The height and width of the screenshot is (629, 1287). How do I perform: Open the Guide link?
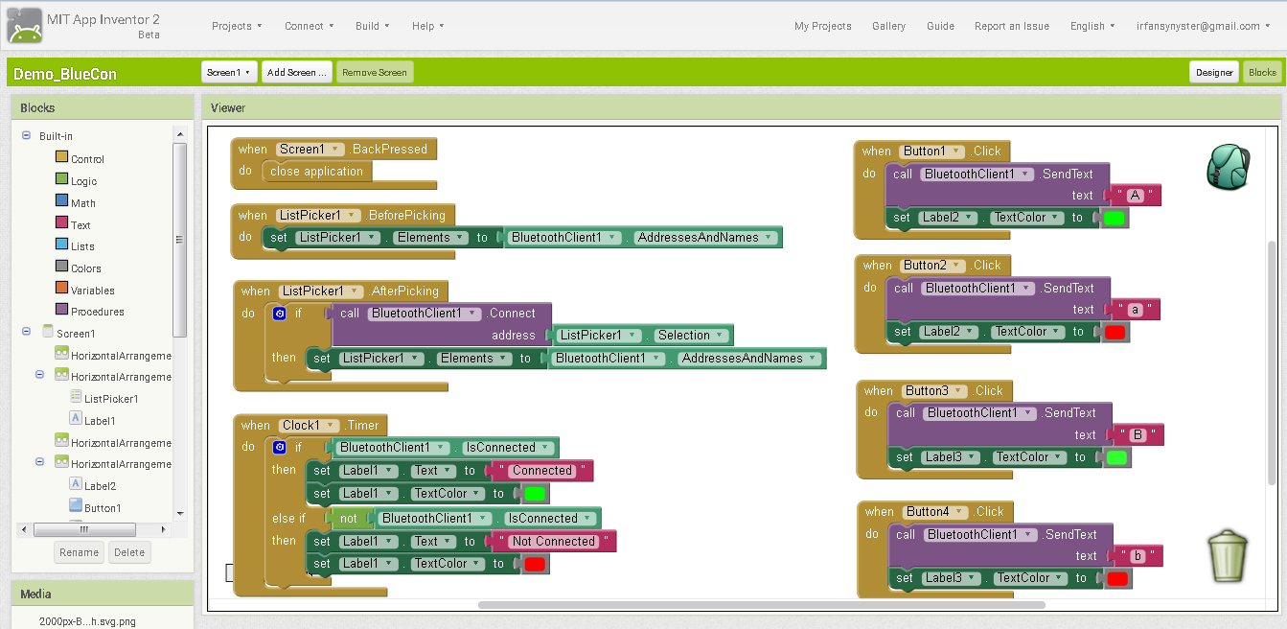click(940, 26)
